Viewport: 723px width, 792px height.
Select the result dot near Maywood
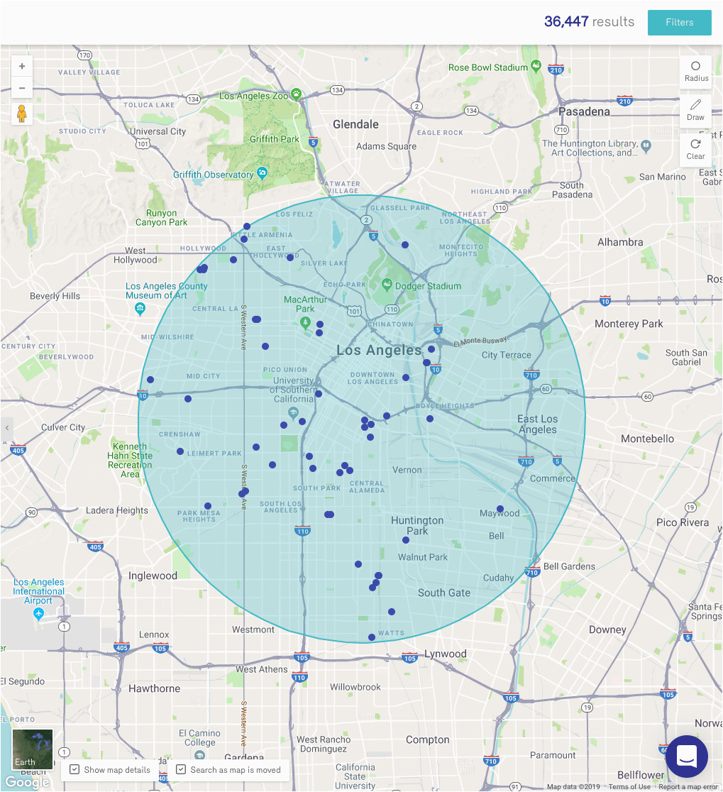(x=500, y=509)
